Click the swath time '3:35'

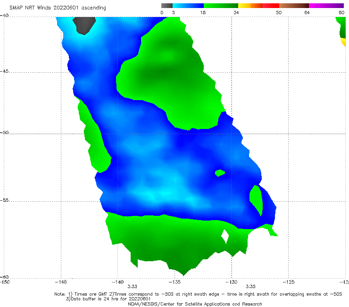click(x=250, y=287)
